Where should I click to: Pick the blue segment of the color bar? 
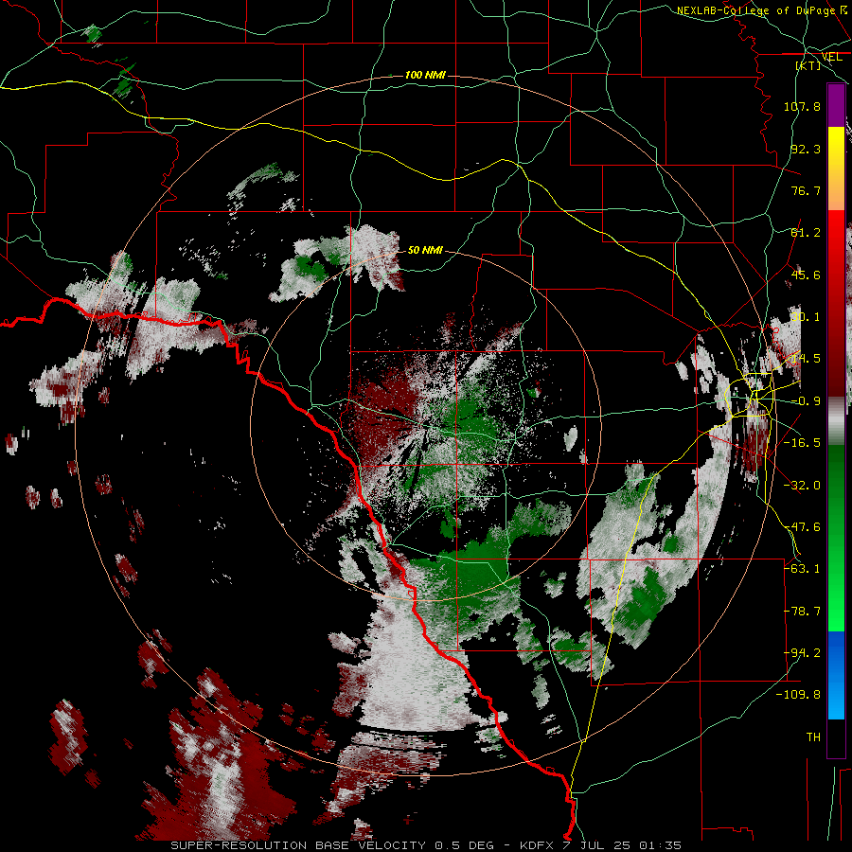pyautogui.click(x=836, y=675)
